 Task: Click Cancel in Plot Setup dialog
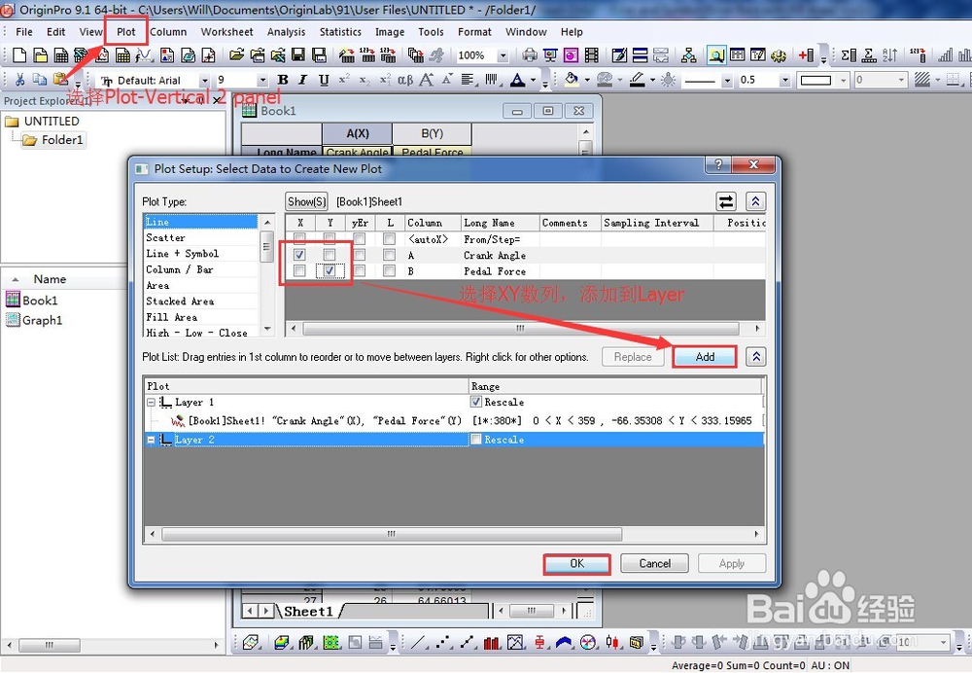654,563
